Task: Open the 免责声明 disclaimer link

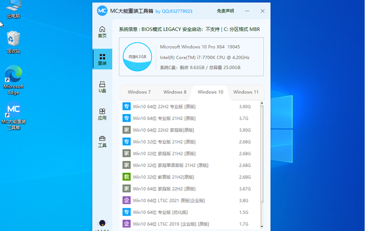Action: [x=225, y=11]
